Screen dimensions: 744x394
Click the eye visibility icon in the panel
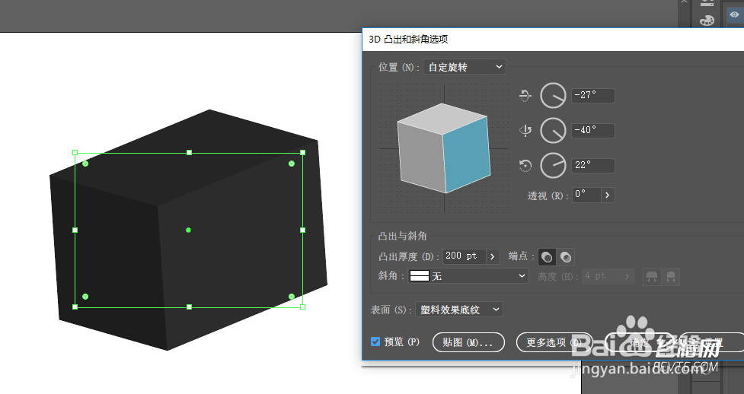[x=734, y=14]
